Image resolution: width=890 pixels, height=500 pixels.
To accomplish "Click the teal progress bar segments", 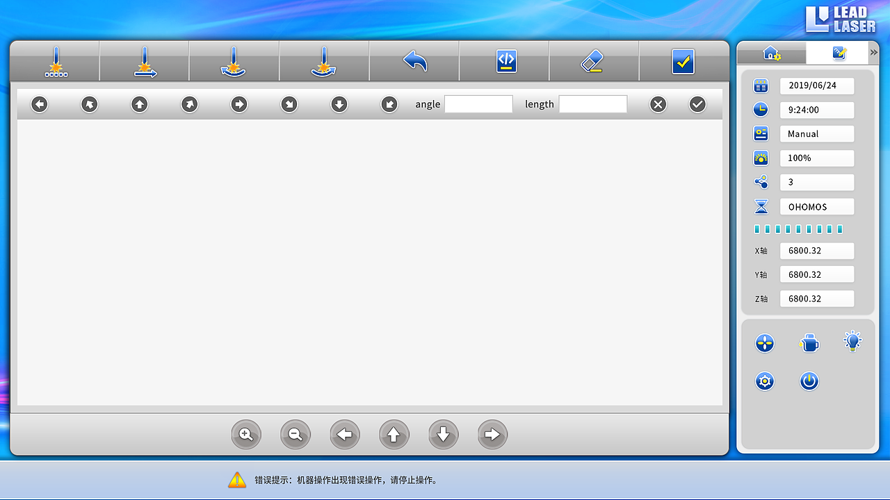I will click(x=799, y=229).
